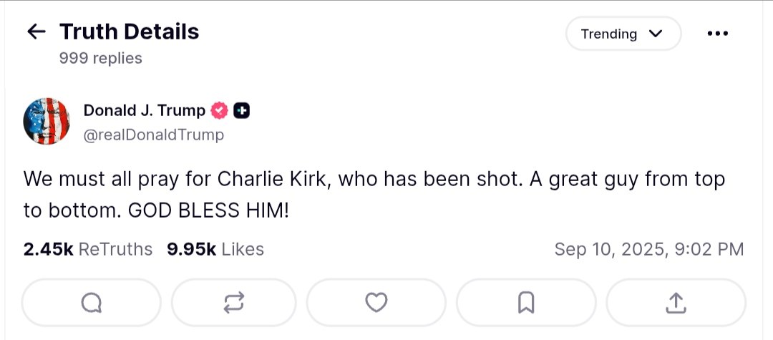The width and height of the screenshot is (773, 340).
Task: Click the 999 replies count
Action: 101,58
